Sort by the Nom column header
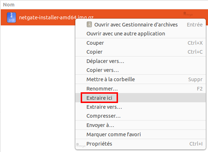 pyautogui.click(x=9, y=5)
